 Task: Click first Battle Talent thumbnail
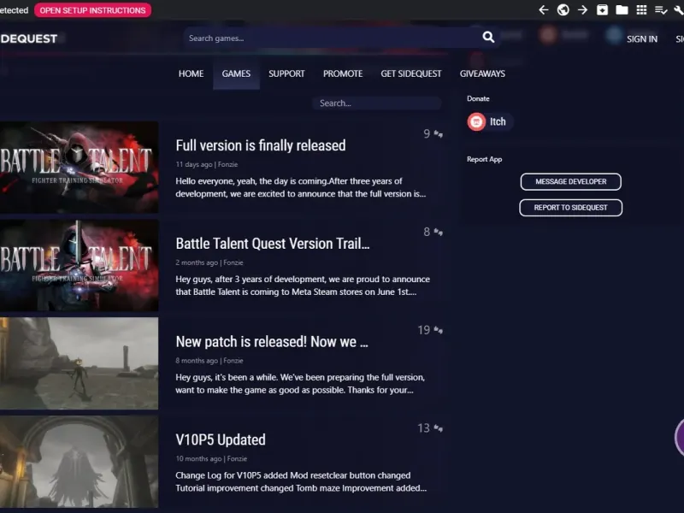pos(79,167)
